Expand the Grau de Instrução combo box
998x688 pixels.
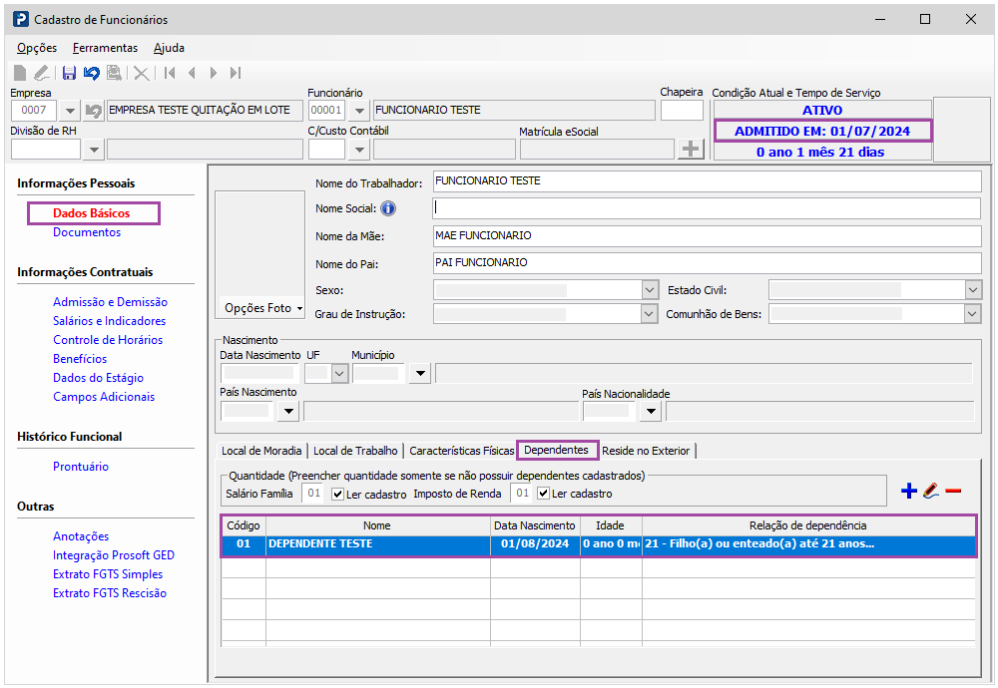coord(650,313)
